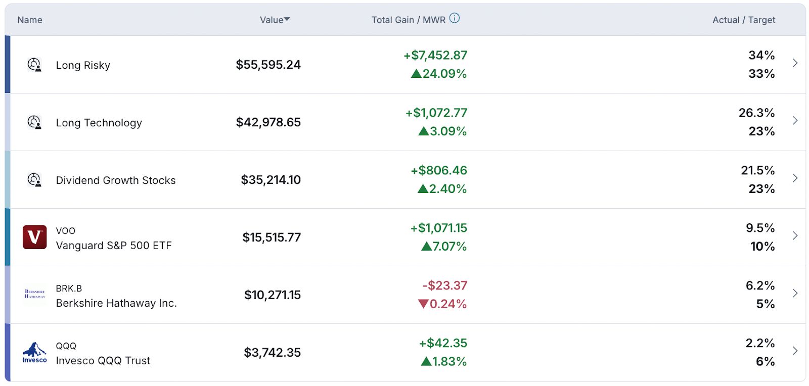
Task: Expand the Invesco QQQ Trust row chevron
Action: pos(795,351)
